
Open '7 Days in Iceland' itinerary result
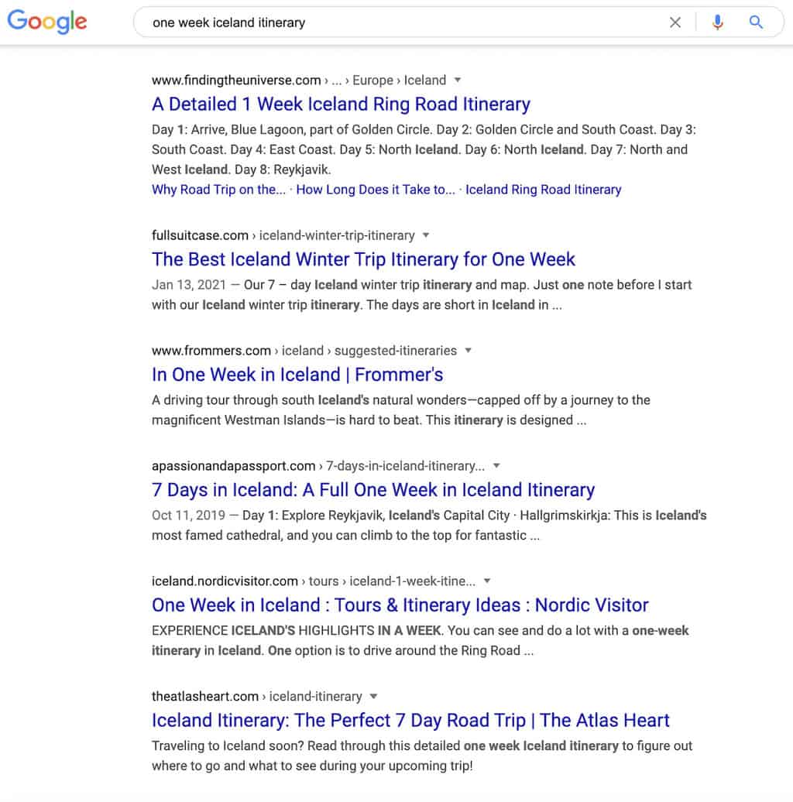(373, 490)
